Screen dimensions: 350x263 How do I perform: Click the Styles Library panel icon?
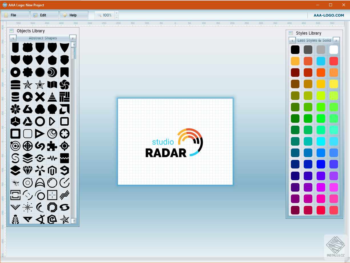pyautogui.click(x=291, y=33)
